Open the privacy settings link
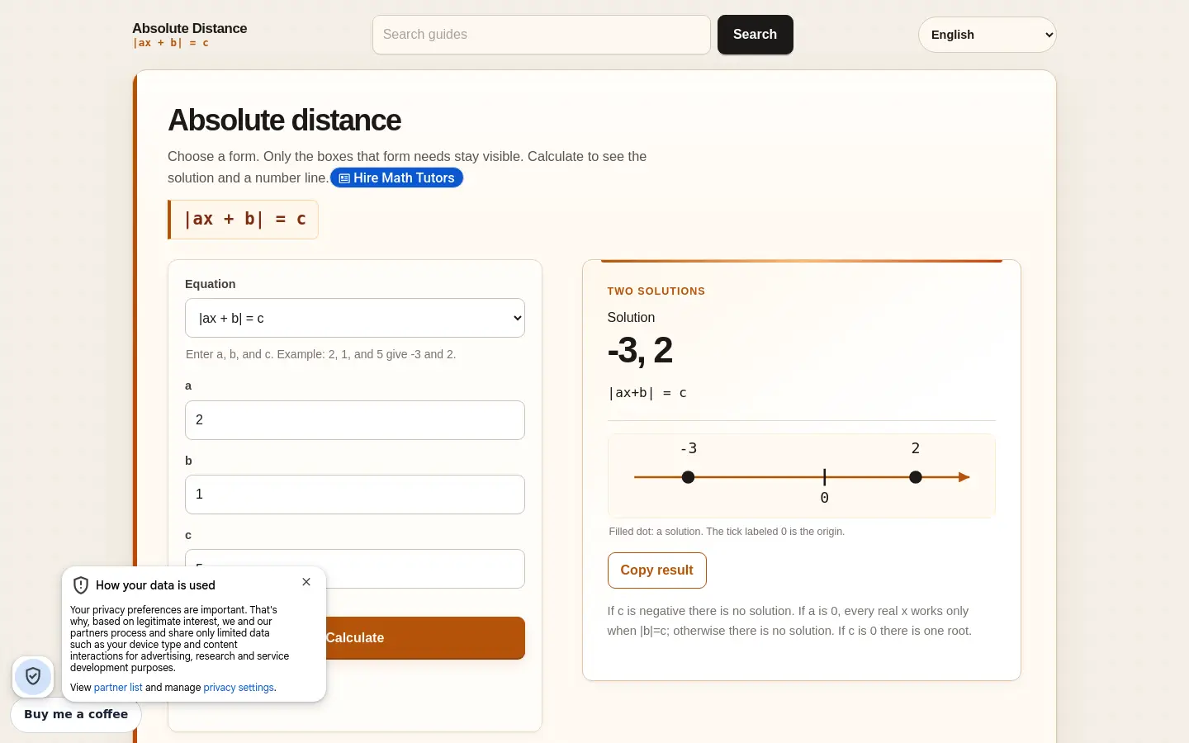The width and height of the screenshot is (1189, 743). (239, 688)
